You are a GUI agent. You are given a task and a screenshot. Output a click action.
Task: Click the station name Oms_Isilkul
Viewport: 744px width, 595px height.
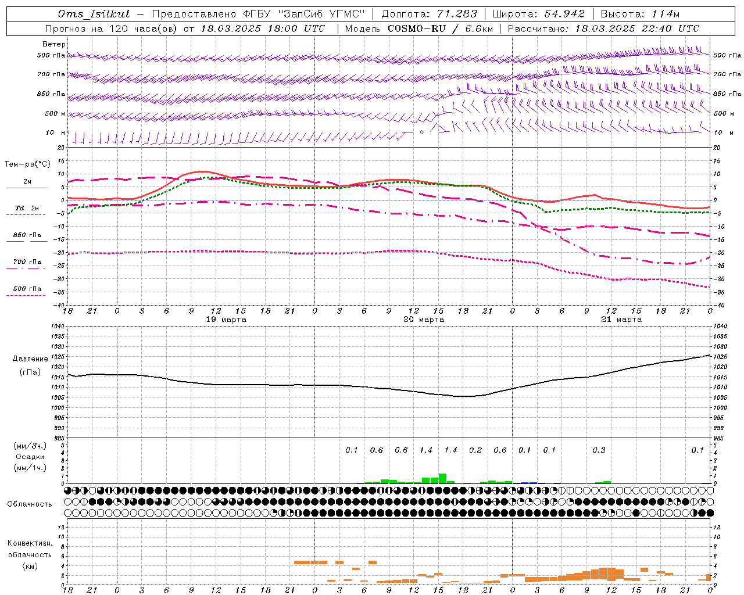click(94, 14)
